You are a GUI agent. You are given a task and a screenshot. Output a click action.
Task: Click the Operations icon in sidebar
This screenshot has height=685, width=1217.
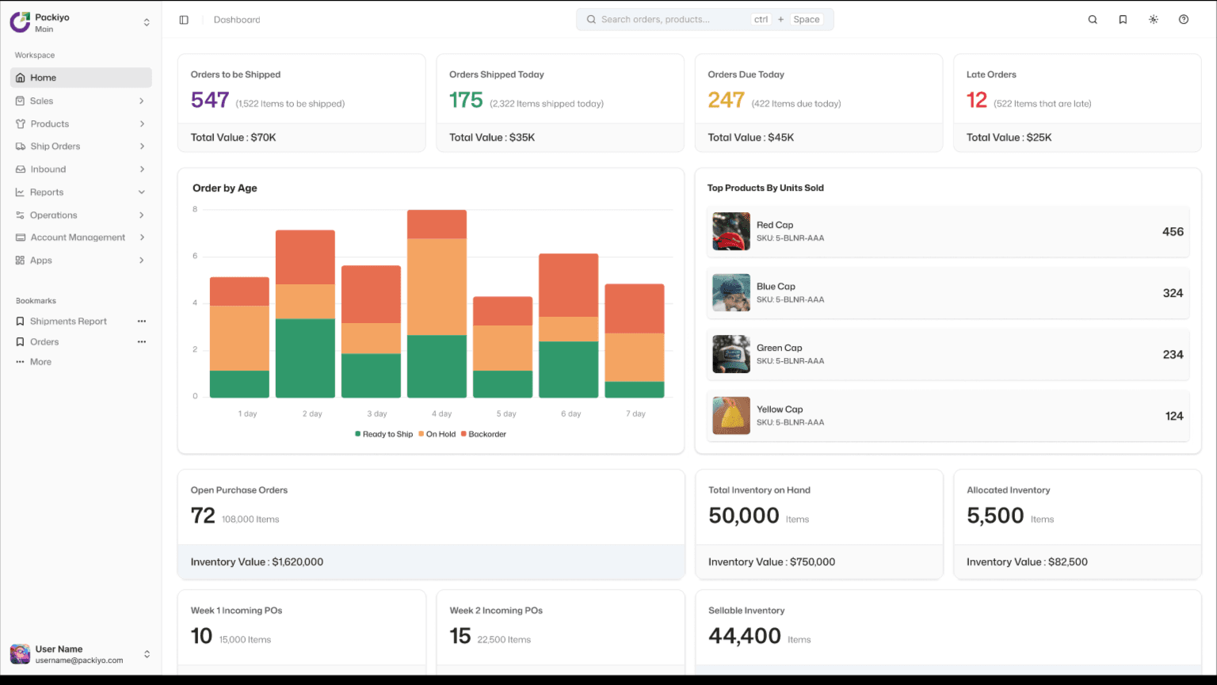point(21,215)
